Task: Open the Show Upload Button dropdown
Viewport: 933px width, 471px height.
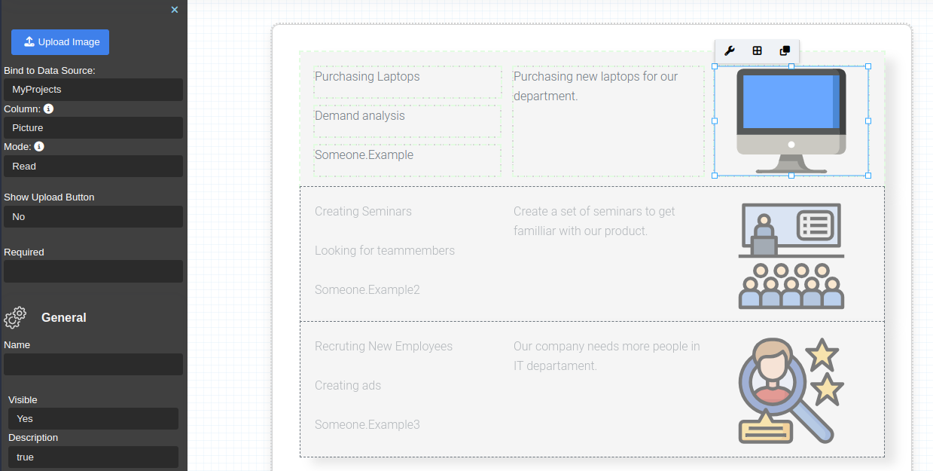Action: coord(93,217)
